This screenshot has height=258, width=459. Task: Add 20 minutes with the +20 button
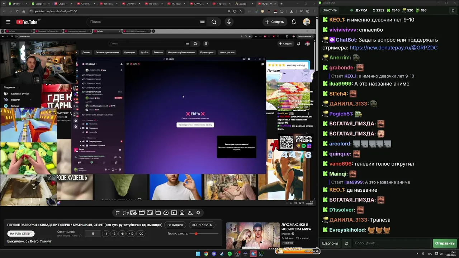coord(141,234)
